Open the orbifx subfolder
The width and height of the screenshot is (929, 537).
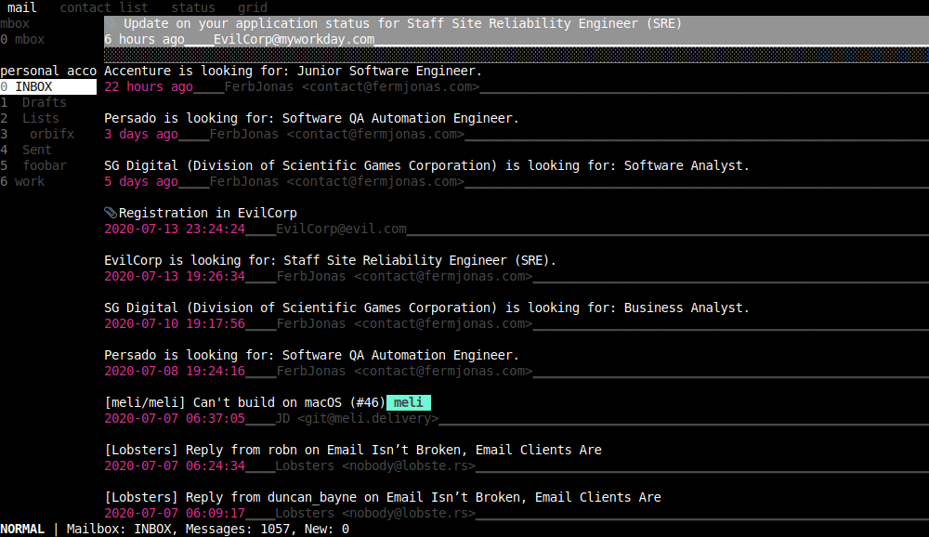click(51, 134)
